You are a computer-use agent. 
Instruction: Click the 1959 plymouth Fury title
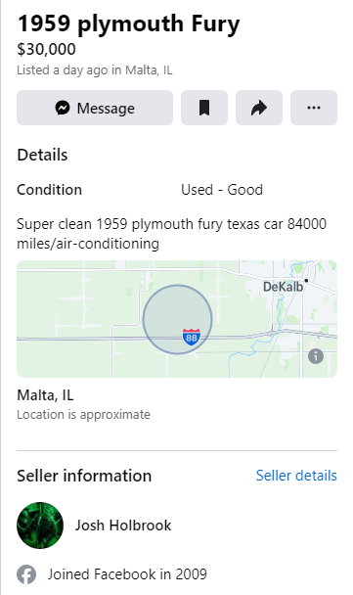point(128,23)
